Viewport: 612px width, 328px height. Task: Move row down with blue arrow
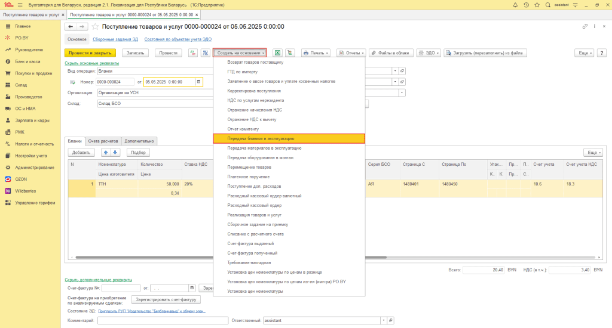[115, 152]
